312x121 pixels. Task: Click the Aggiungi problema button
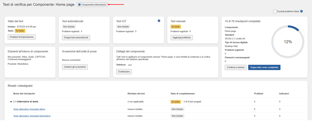tap(181, 38)
